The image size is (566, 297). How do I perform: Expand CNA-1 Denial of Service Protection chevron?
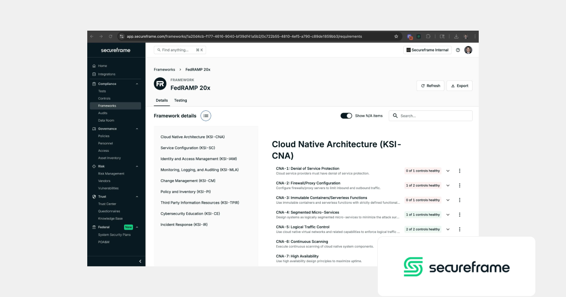click(448, 171)
